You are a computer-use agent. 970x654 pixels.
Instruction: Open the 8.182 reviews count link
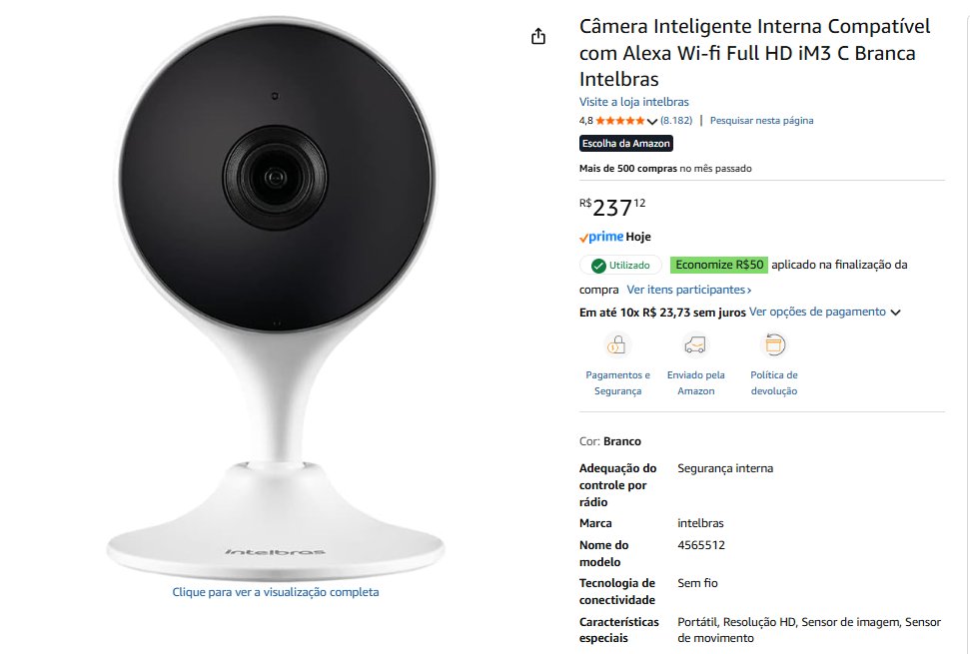676,121
